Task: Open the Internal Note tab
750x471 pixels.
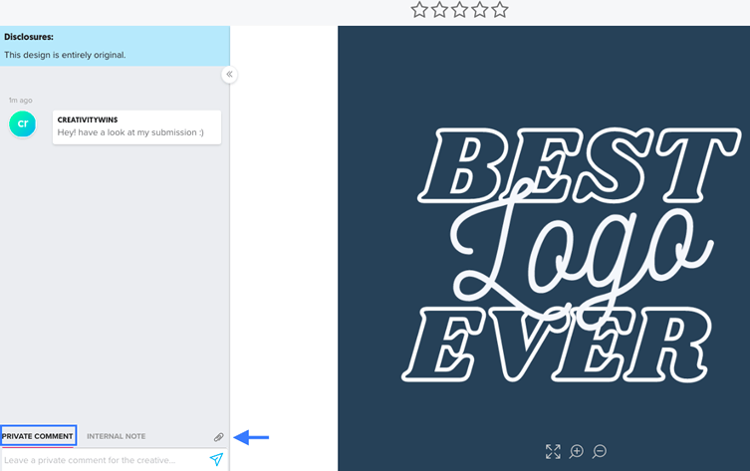Action: coord(116,436)
